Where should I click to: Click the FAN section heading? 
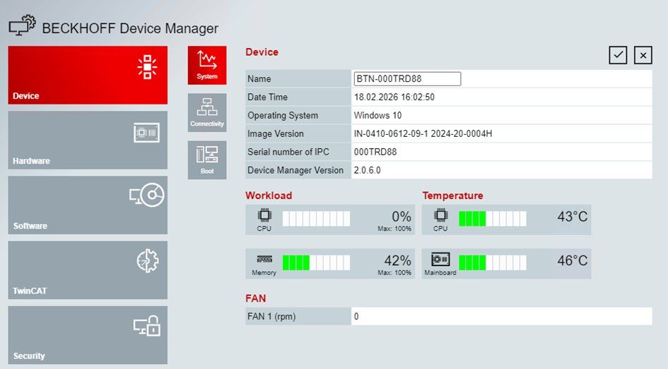coord(256,298)
